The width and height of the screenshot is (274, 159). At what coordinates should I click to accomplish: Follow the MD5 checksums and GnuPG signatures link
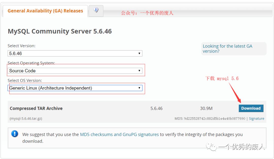(x=119, y=135)
